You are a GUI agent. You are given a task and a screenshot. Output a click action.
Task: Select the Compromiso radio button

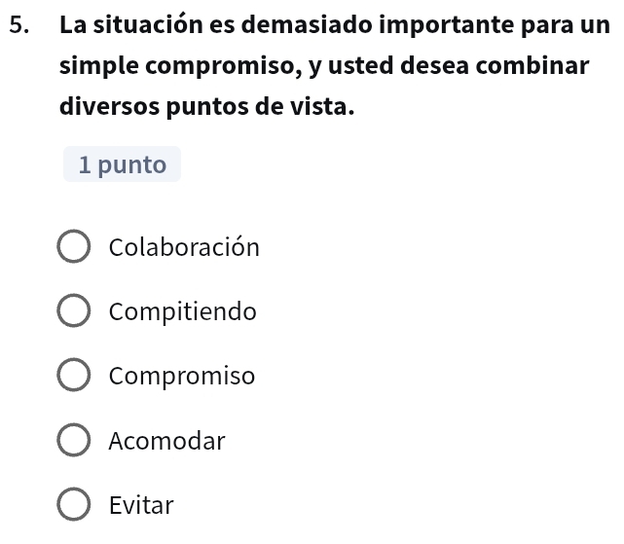coord(74,377)
